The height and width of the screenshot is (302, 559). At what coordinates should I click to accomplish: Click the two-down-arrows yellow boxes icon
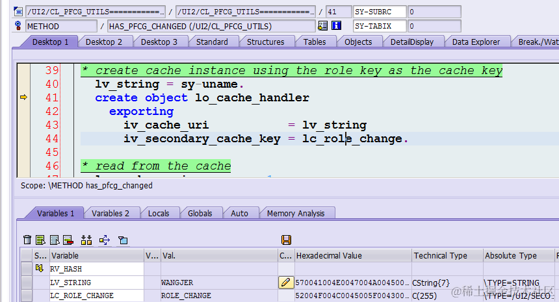click(86, 240)
